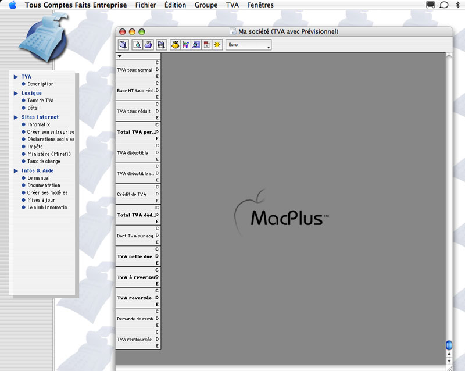Viewport: 465px width, 371px height.
Task: Visit the Innomatix site link
Action: coord(39,124)
